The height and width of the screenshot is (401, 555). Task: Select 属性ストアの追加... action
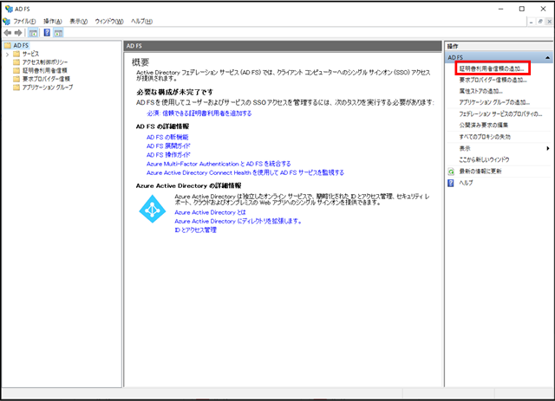tap(480, 91)
